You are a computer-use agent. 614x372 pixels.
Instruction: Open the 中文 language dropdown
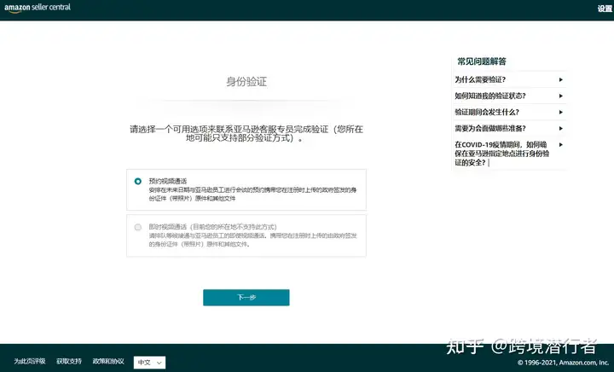149,363
